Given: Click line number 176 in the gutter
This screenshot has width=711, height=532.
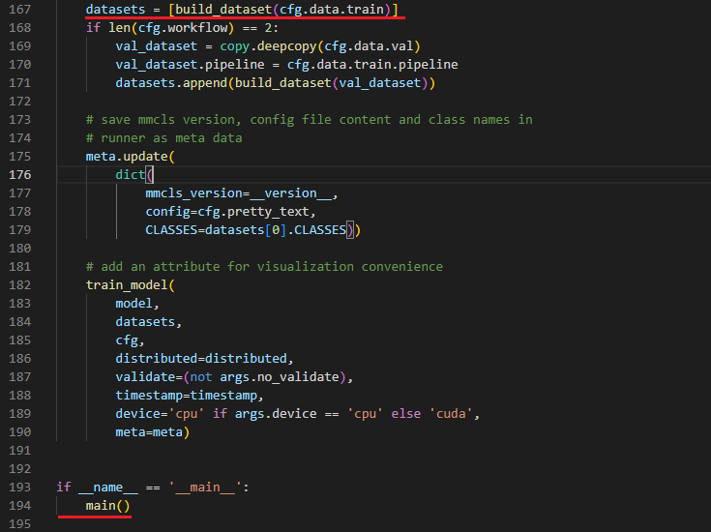Looking at the screenshot, I should 20,175.
